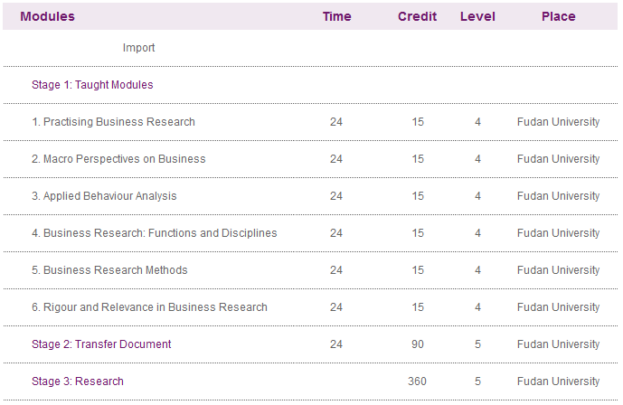Click the Import text
Image resolution: width=623 pixels, height=405 pixels.
tap(138, 48)
